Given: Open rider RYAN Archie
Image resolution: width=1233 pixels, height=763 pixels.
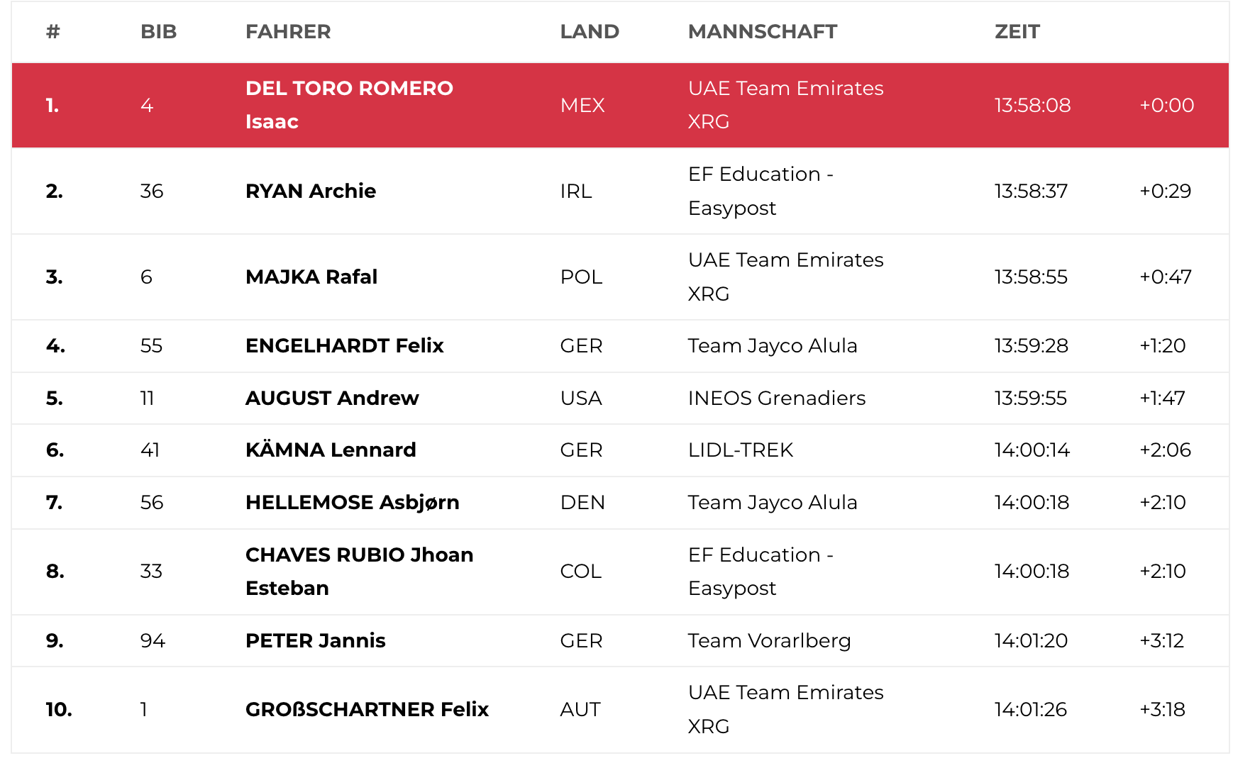Looking at the screenshot, I should [x=310, y=191].
